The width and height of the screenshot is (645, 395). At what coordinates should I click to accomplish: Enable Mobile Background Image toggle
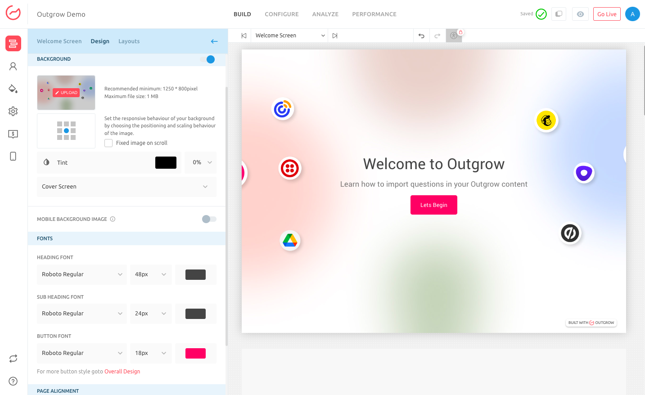point(209,219)
